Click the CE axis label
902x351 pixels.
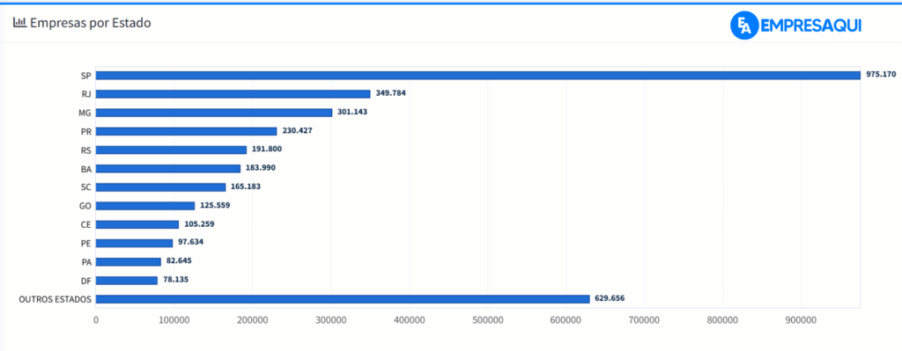85,224
